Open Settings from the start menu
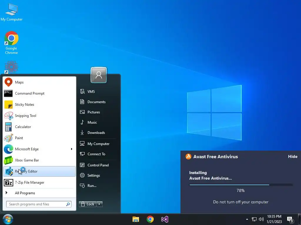The height and width of the screenshot is (225, 301). point(97,175)
